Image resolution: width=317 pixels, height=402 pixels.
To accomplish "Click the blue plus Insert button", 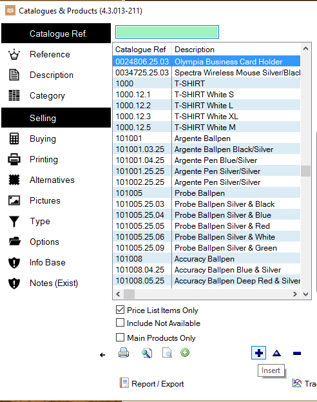I will tap(258, 353).
